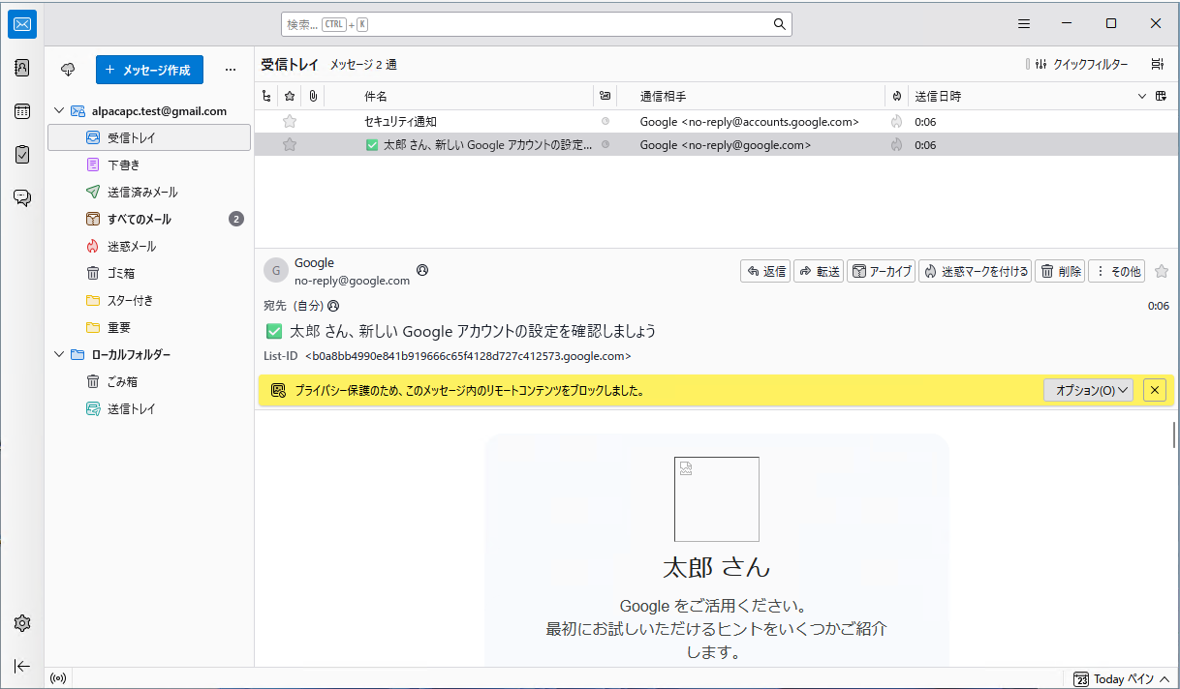Click the get messages cloud icon
This screenshot has height=689, width=1180.
[68, 70]
